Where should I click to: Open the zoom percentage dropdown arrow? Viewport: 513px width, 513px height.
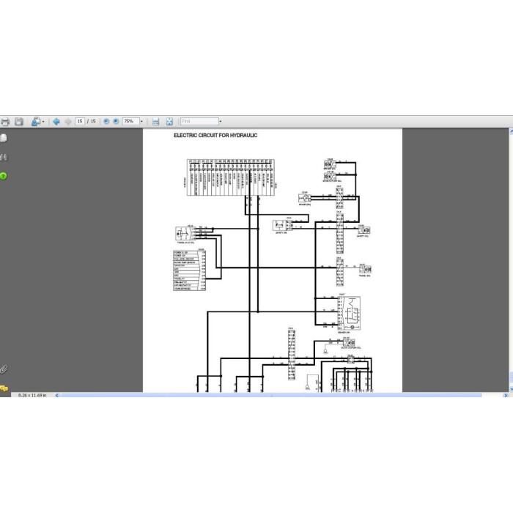pos(141,122)
